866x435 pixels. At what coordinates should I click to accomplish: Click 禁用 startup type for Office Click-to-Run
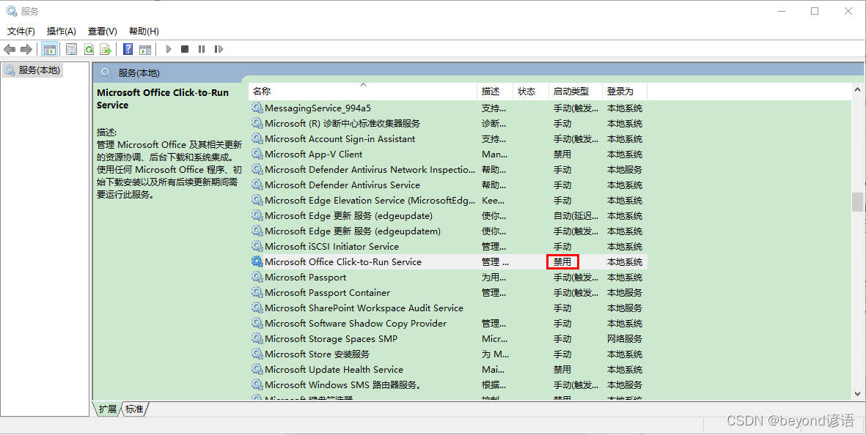point(562,262)
